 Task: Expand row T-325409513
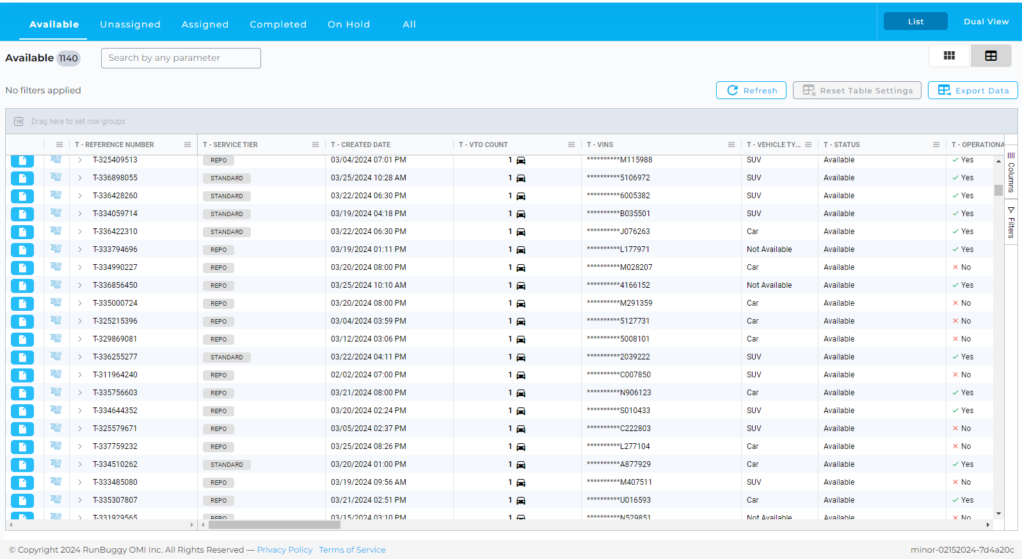coord(80,160)
